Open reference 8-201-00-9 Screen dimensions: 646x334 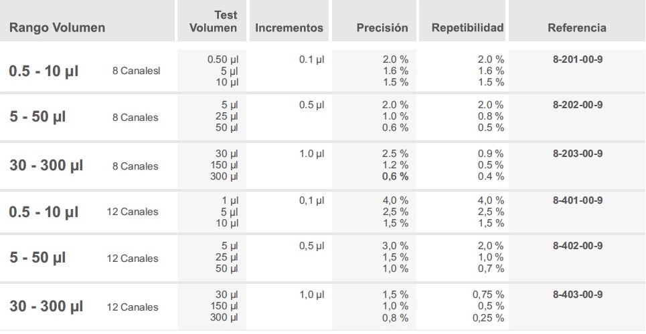click(x=578, y=59)
